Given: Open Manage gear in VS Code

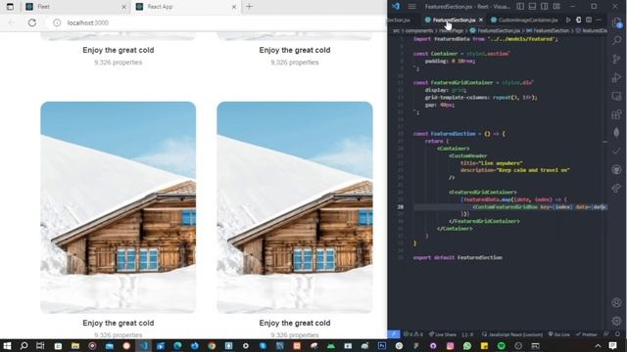Looking at the screenshot, I should tap(616, 321).
